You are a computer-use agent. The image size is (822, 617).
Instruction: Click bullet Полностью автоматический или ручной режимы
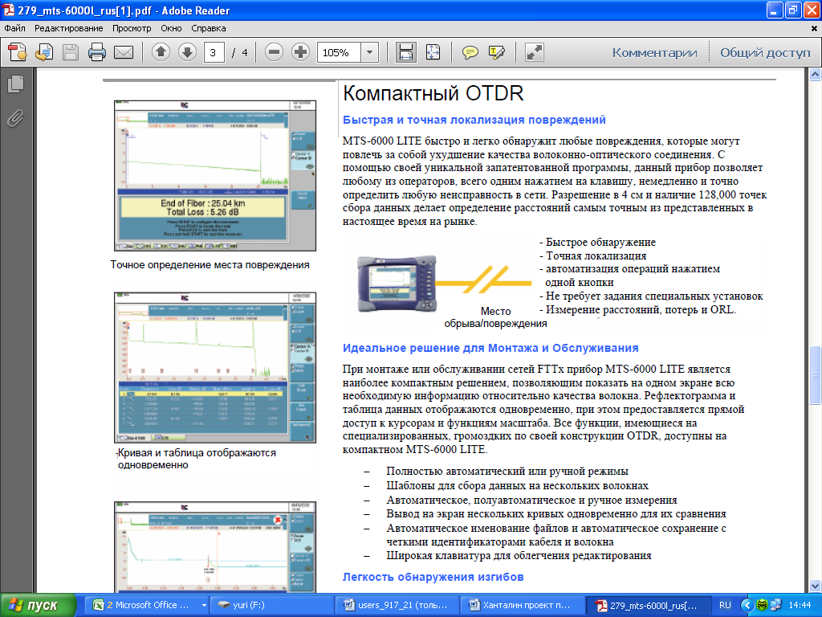507,471
